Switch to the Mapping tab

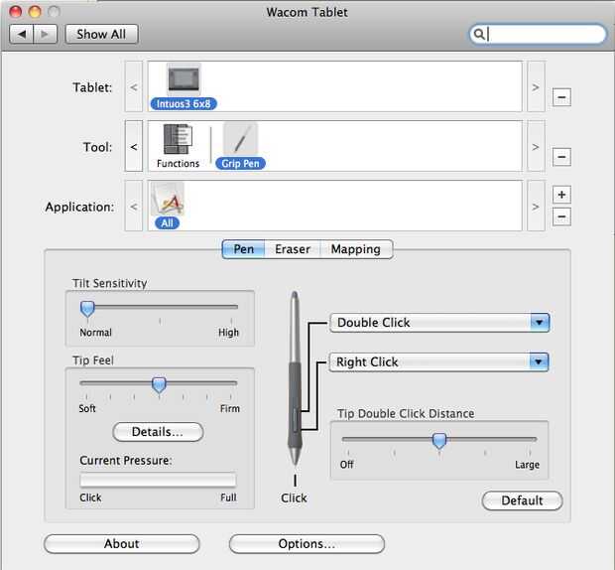coord(356,249)
